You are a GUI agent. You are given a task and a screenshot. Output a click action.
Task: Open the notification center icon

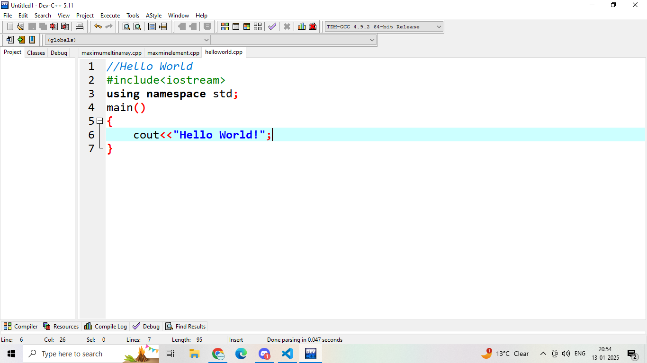click(x=632, y=354)
